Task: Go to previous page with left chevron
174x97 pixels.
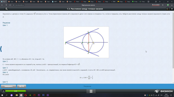Action: 1,49
